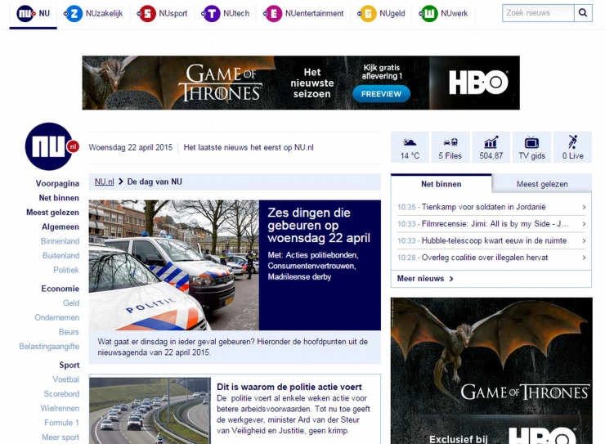Open NUwerk green W icon
Viewport: 605px width, 444px height.
[x=428, y=14]
